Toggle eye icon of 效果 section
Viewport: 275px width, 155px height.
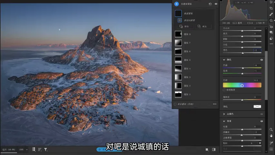point(262,121)
